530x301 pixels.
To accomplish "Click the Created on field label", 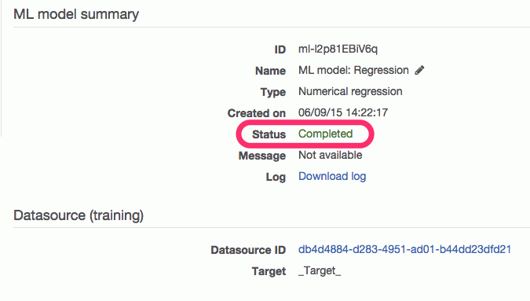I will (x=257, y=113).
